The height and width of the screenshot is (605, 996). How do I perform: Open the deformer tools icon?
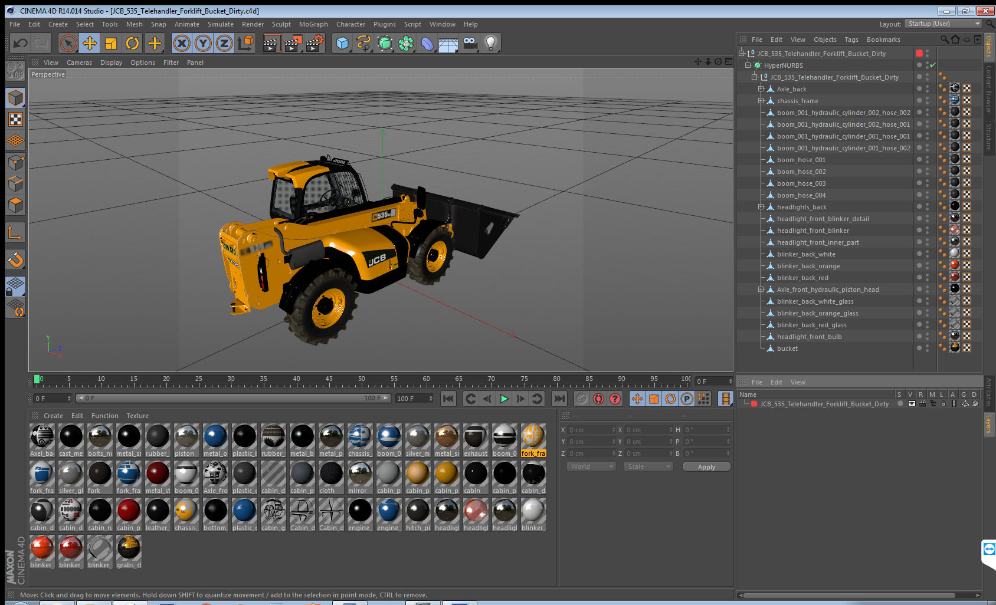click(x=427, y=43)
